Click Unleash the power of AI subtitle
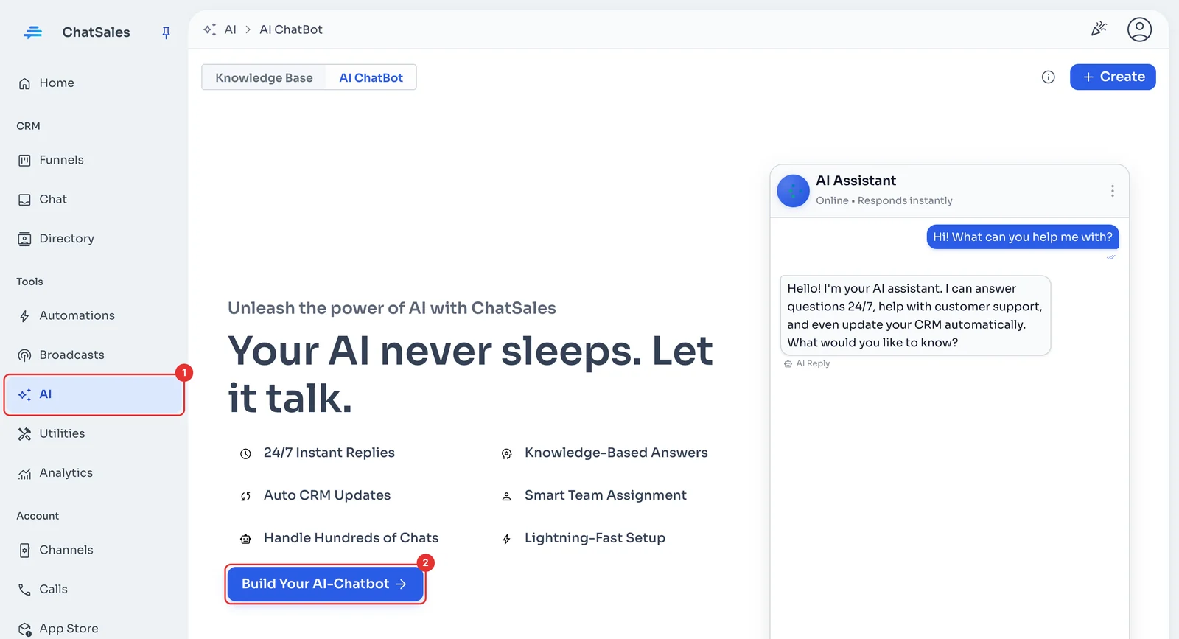Screen dimensions: 1179x639 [x=392, y=308]
